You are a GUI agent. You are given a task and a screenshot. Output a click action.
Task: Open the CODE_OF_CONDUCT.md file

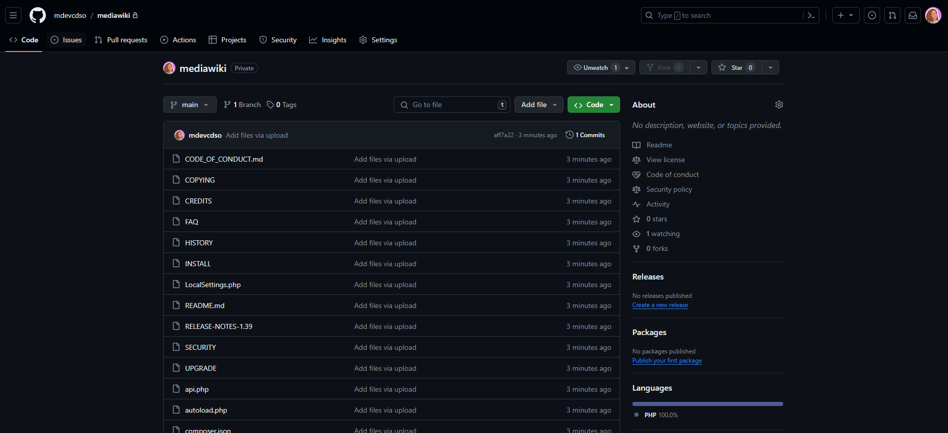pyautogui.click(x=224, y=159)
